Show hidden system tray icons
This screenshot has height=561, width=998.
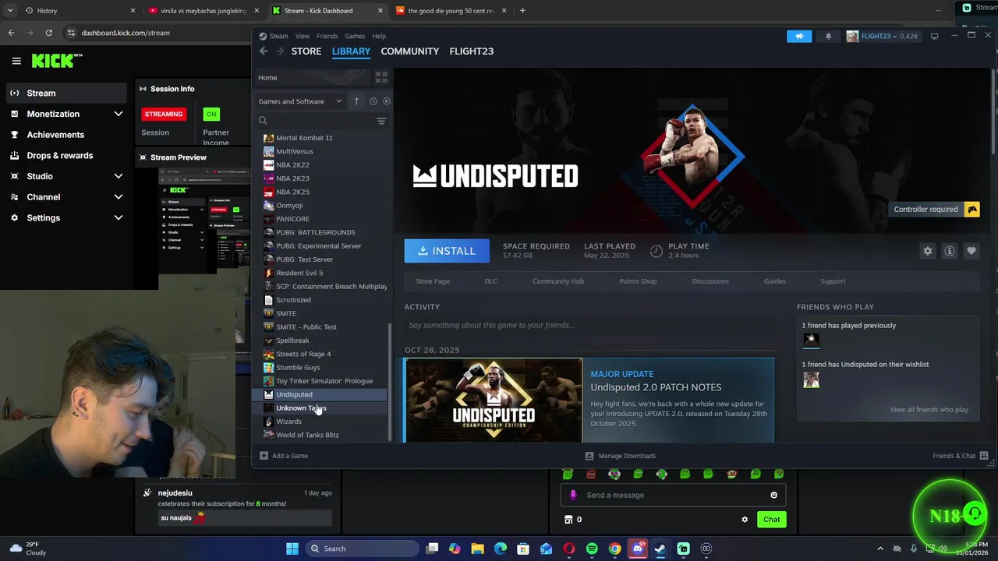coord(880,549)
